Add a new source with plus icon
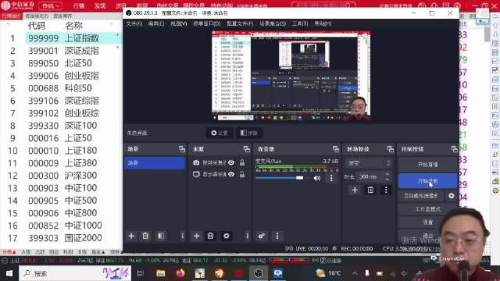 [x=196, y=236]
